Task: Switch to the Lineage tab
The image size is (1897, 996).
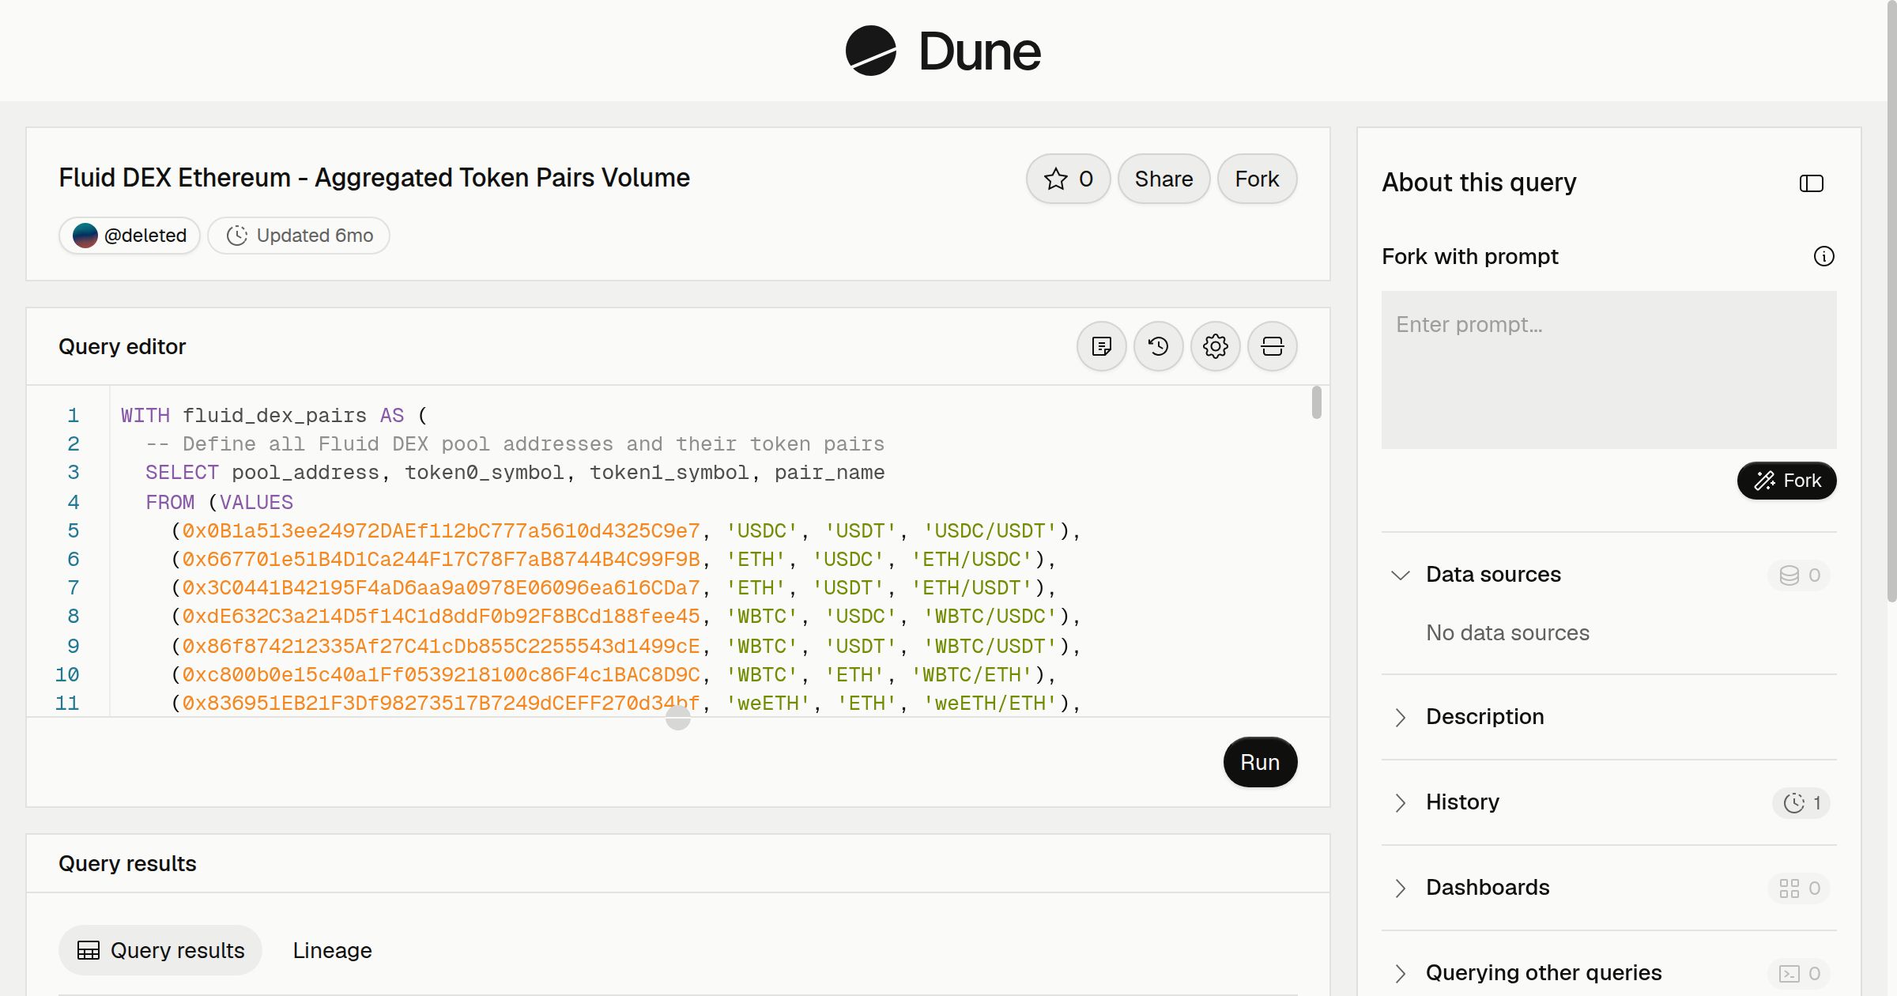Action: (x=332, y=950)
